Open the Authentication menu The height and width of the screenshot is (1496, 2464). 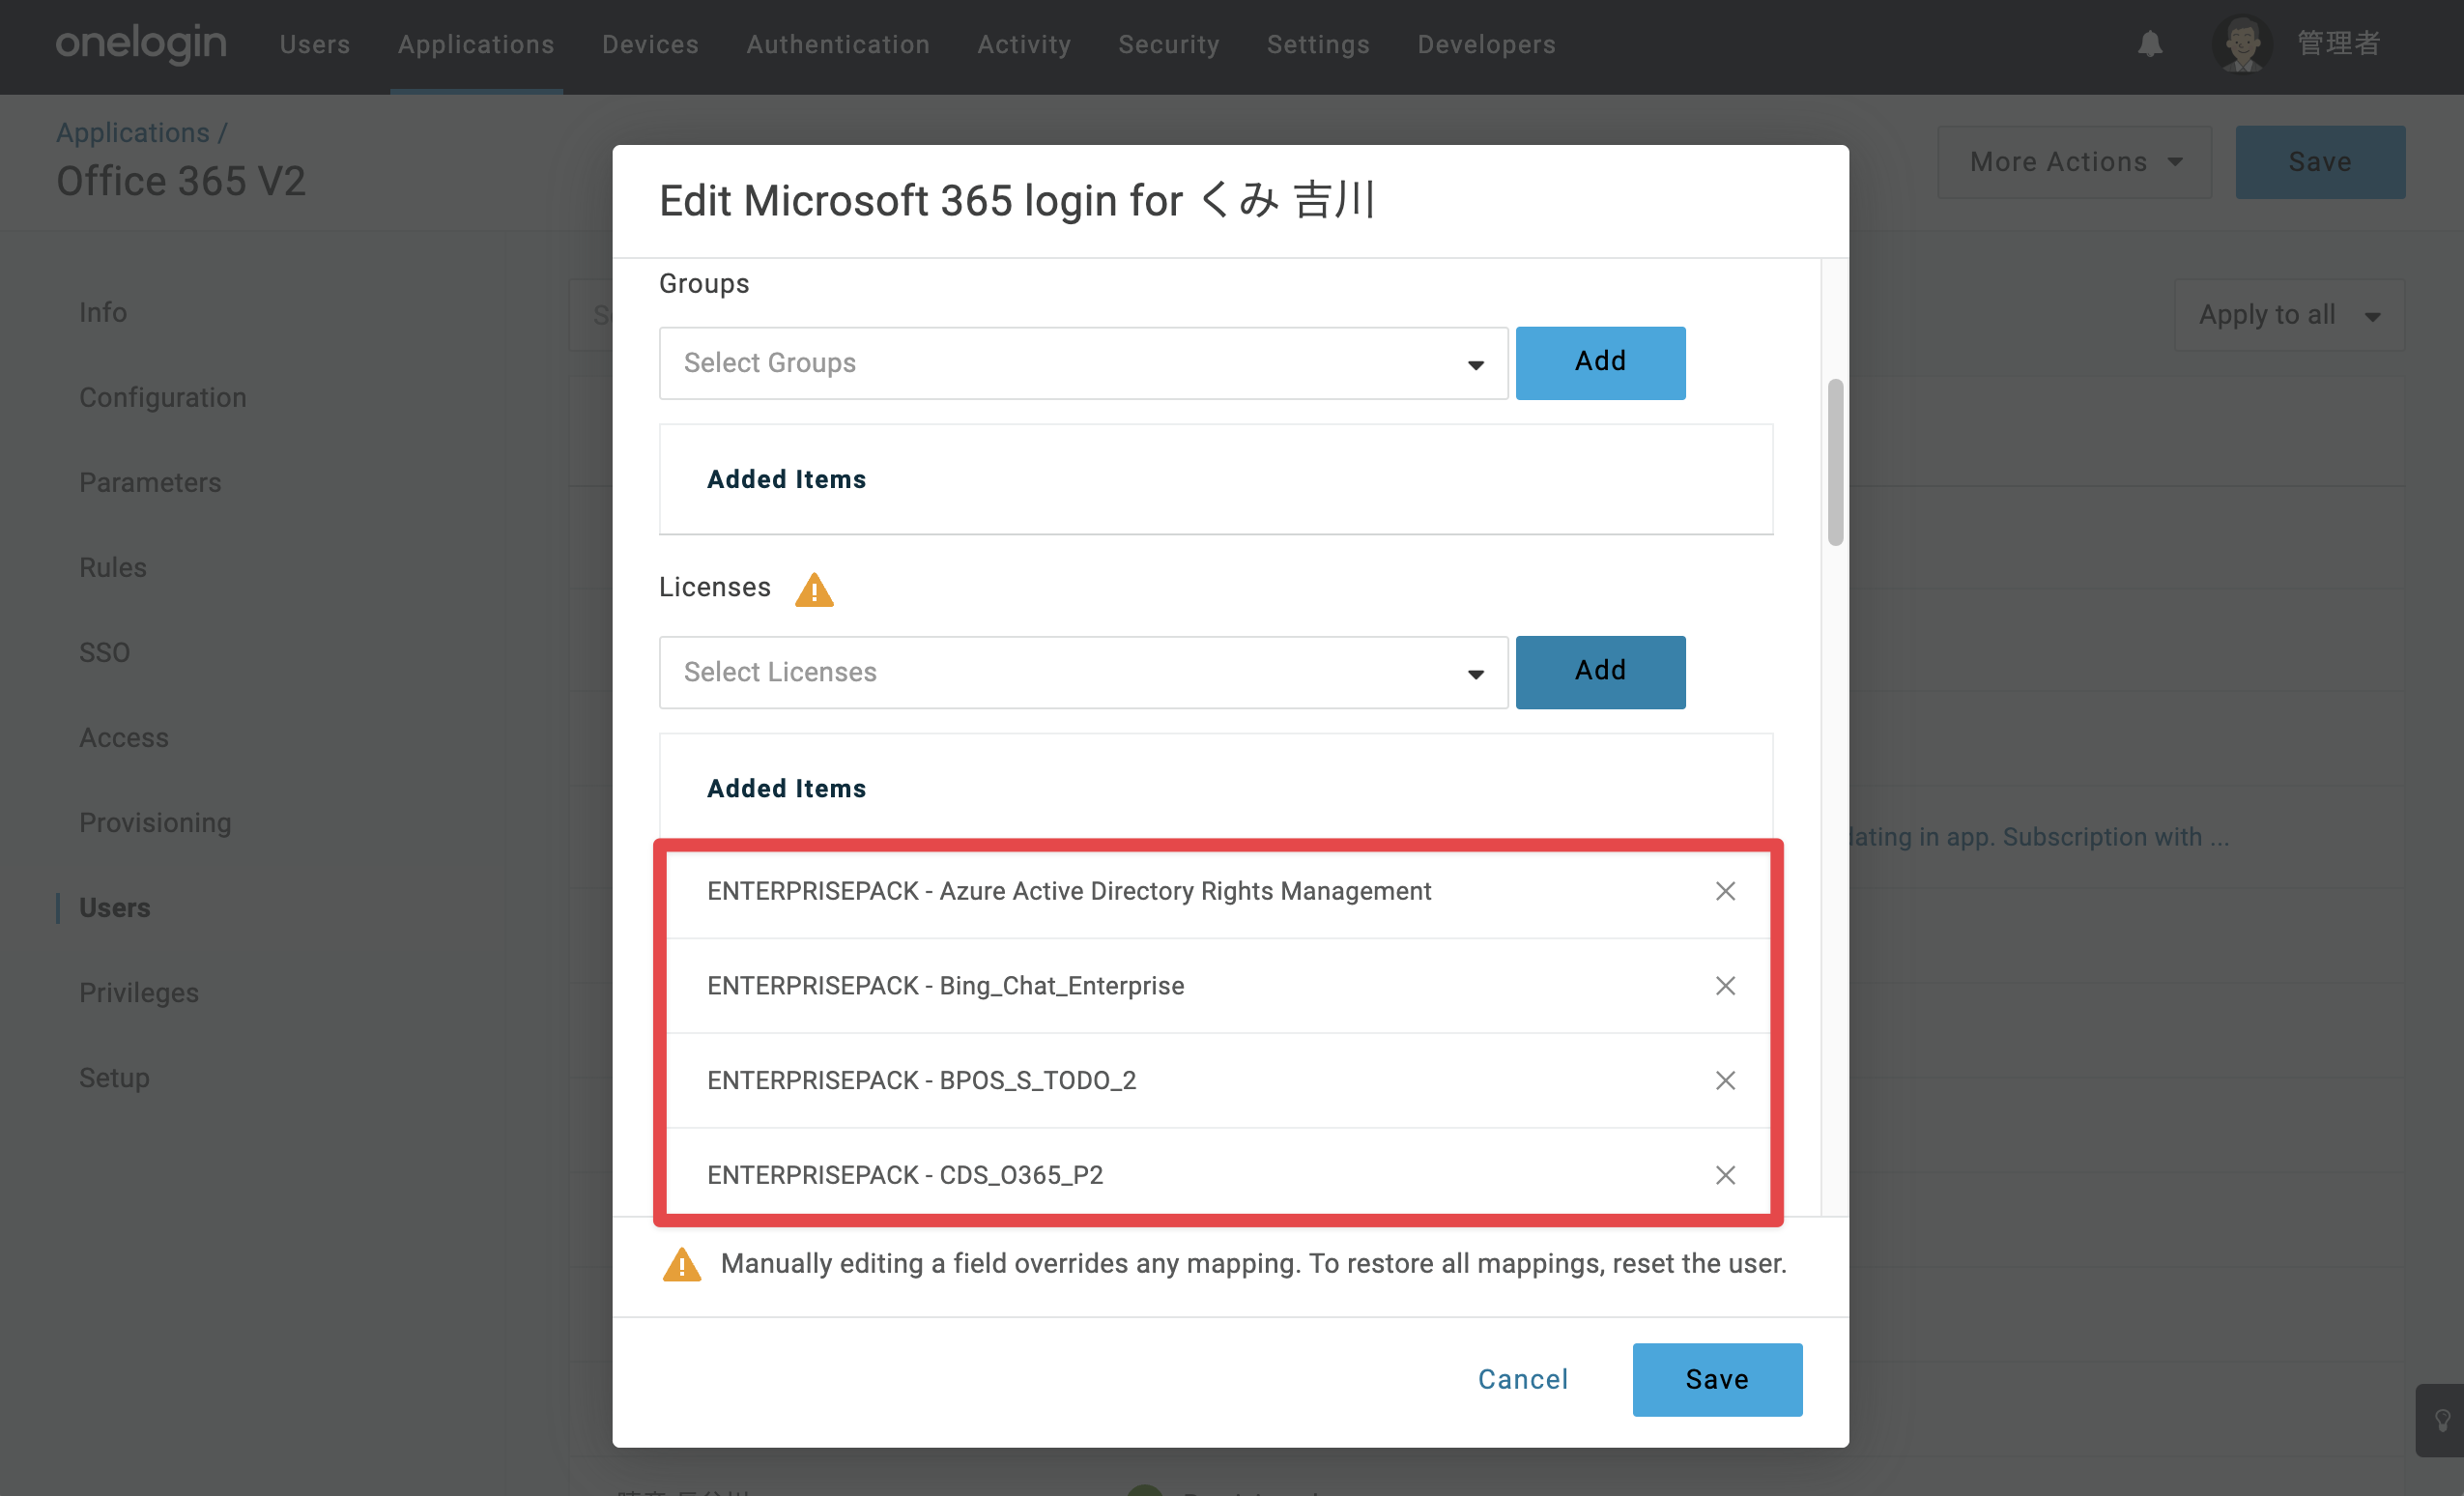click(838, 44)
